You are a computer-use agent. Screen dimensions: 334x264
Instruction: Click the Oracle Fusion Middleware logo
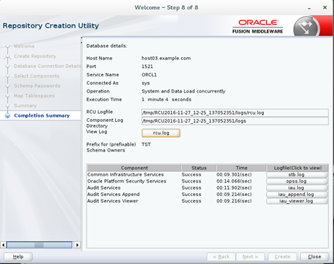click(258, 26)
